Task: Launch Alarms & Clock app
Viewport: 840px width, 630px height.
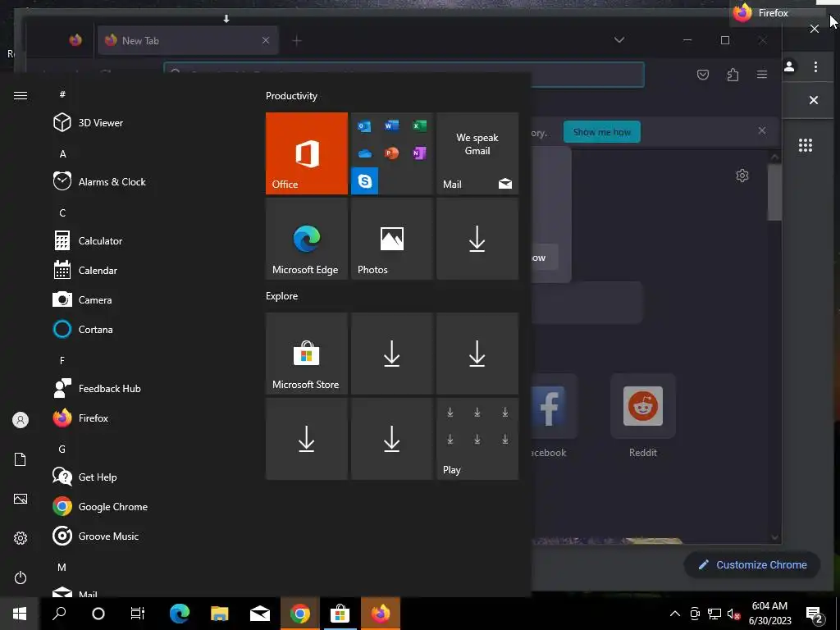Action: click(x=99, y=181)
